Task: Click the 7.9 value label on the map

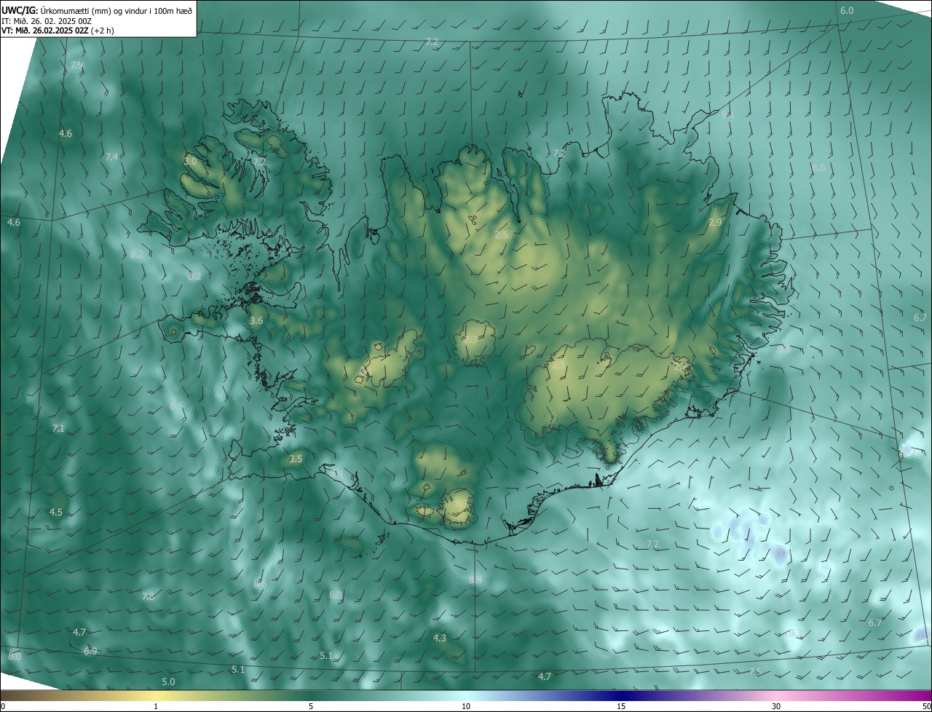Action: [x=76, y=66]
